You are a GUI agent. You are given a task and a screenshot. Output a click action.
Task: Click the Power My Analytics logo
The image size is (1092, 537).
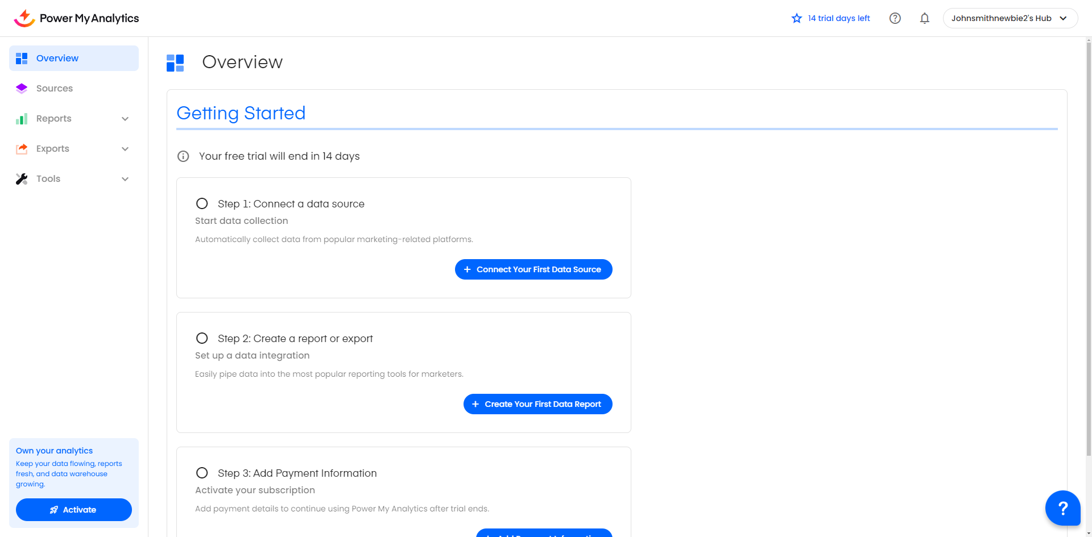pyautogui.click(x=76, y=18)
